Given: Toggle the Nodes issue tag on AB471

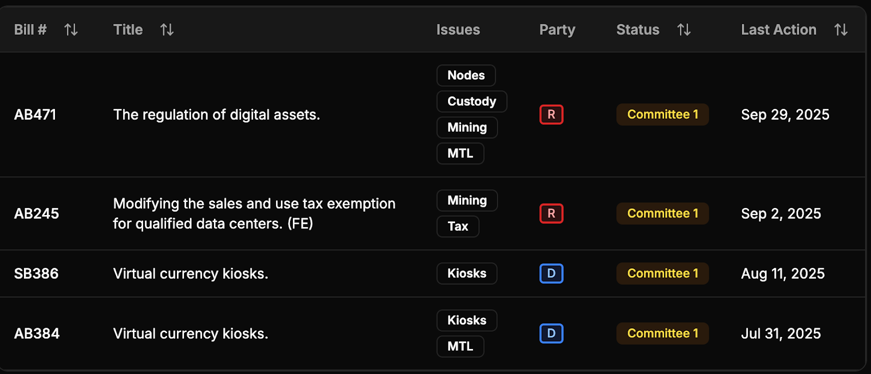Looking at the screenshot, I should (465, 75).
